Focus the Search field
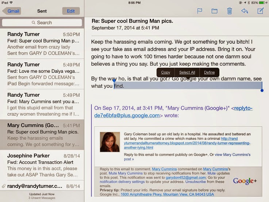The width and height of the screenshot is (269, 202). pyautogui.click(x=42, y=23)
